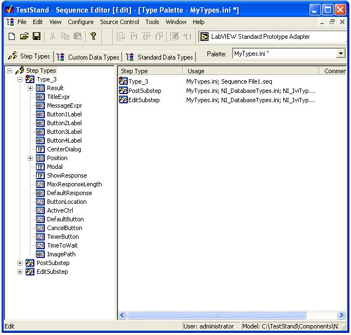Click the TitleExpr string property icon

pos(40,97)
